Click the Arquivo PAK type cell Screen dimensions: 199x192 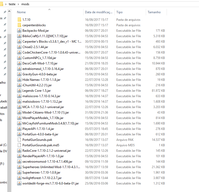tap(125, 140)
